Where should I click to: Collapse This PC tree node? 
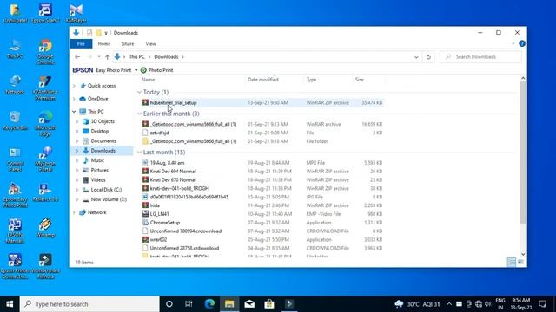click(74, 112)
